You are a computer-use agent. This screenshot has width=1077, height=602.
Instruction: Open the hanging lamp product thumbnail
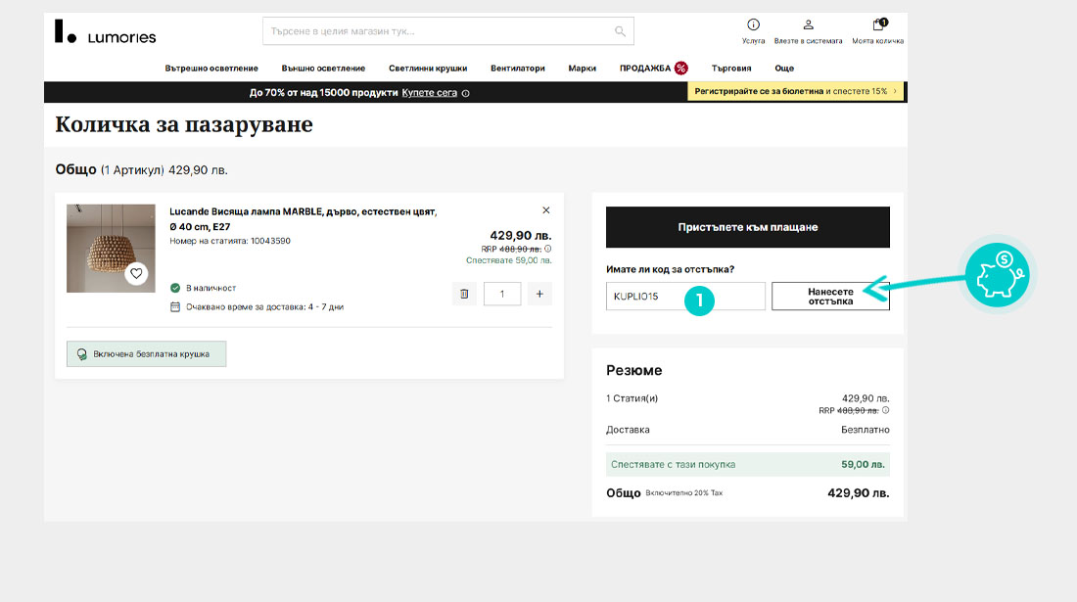pyautogui.click(x=111, y=249)
